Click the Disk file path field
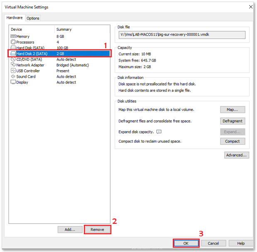This screenshot has height=252, width=257. pyautogui.click(x=182, y=35)
